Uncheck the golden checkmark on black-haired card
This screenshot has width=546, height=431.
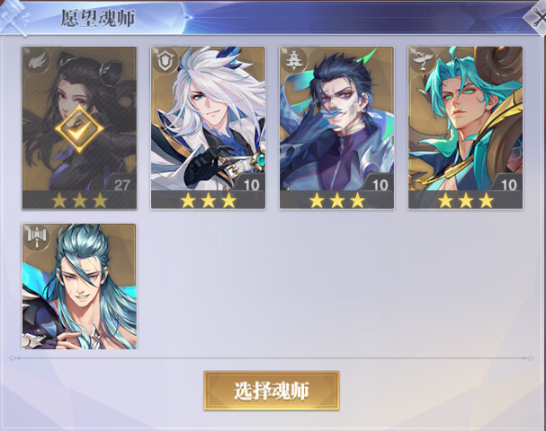(x=79, y=128)
